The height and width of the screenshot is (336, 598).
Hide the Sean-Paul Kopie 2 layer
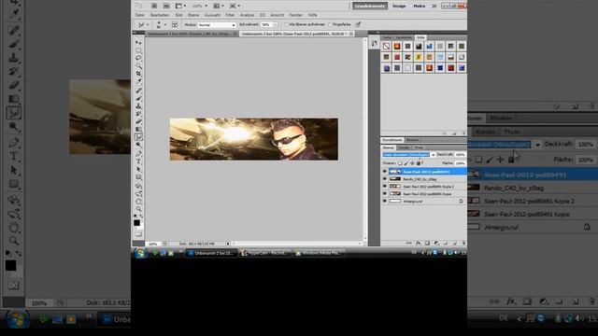[384, 187]
